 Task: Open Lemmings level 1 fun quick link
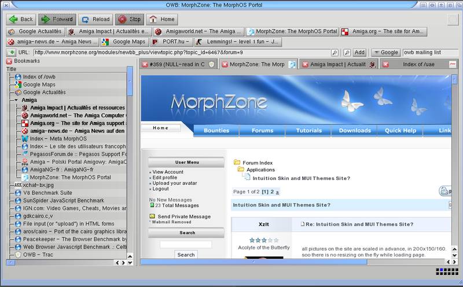click(x=238, y=42)
